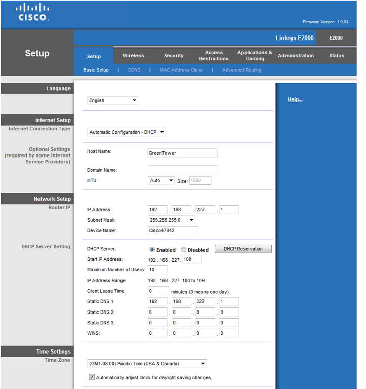Click the E2000 model label
The image size is (366, 389).
(336, 38)
